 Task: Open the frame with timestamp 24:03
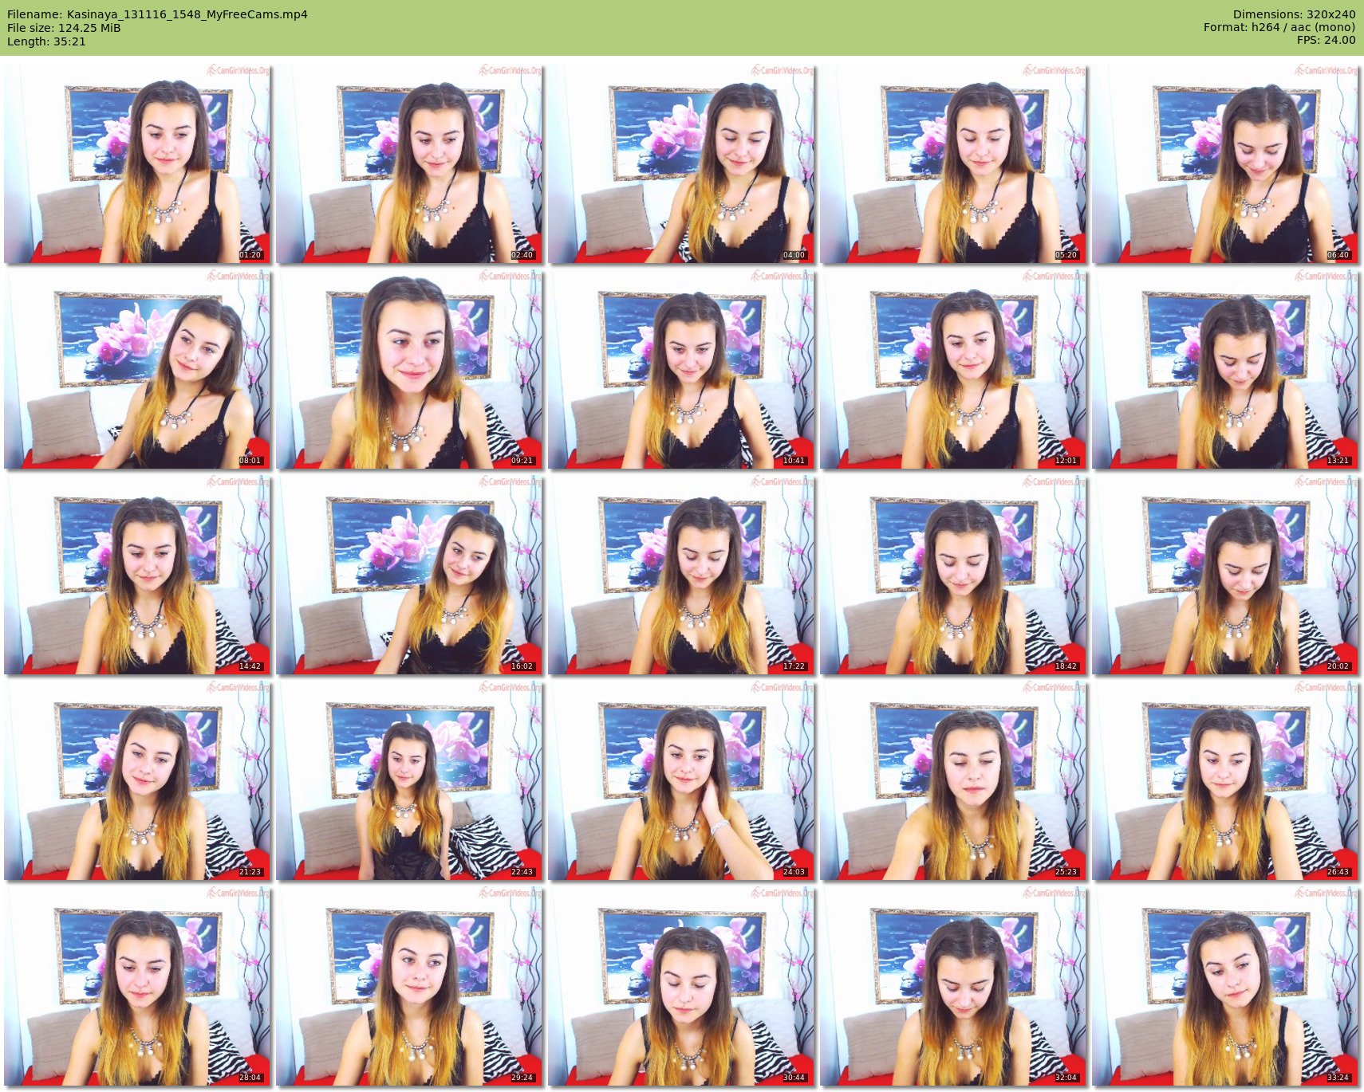681,780
